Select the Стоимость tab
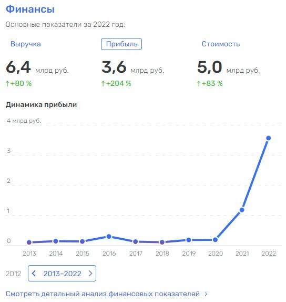Viewport: 286px width, 302px height. point(220,44)
